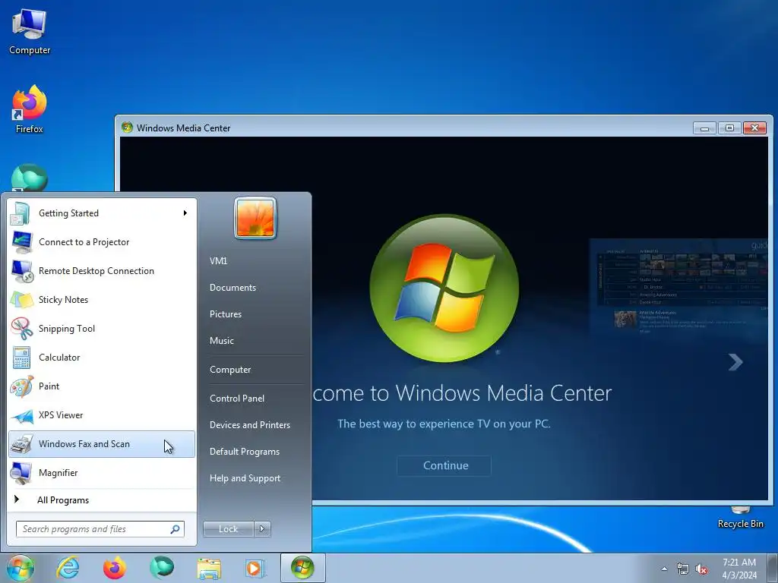
Task: Click the Windows Media Center title bar icon
Action: 127,128
